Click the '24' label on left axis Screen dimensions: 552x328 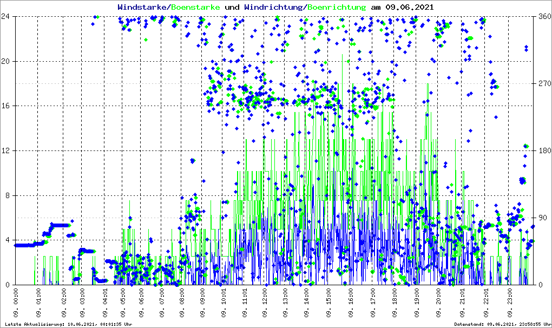coord(6,16)
